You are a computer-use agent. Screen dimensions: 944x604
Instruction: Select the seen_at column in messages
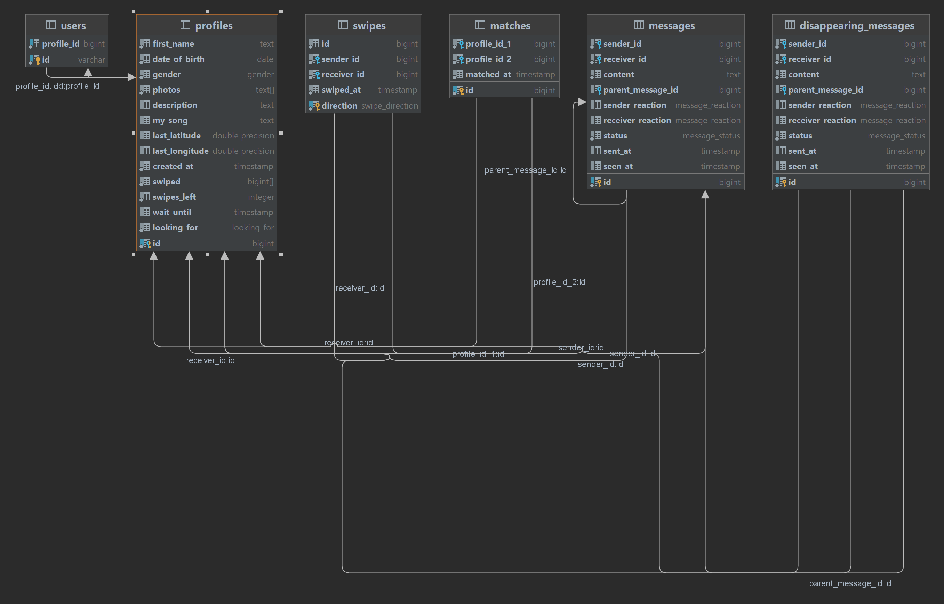[666, 166]
